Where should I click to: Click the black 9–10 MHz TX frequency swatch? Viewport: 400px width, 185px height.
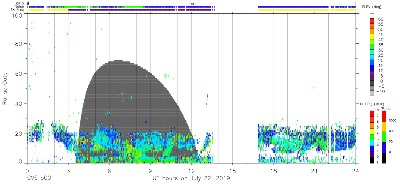click(x=372, y=160)
